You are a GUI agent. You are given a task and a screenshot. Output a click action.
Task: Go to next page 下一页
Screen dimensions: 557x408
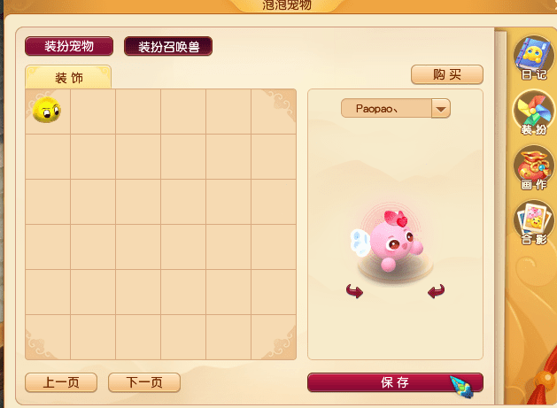point(144,382)
